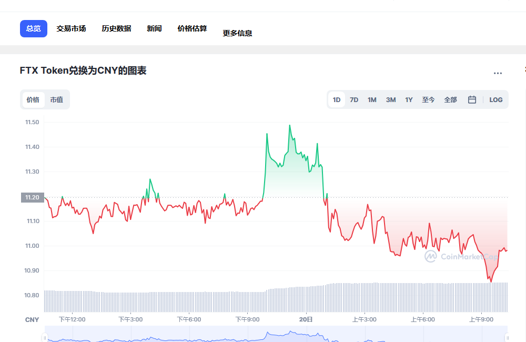
Task: Select the 总览 overview tab
Action: 34,28
